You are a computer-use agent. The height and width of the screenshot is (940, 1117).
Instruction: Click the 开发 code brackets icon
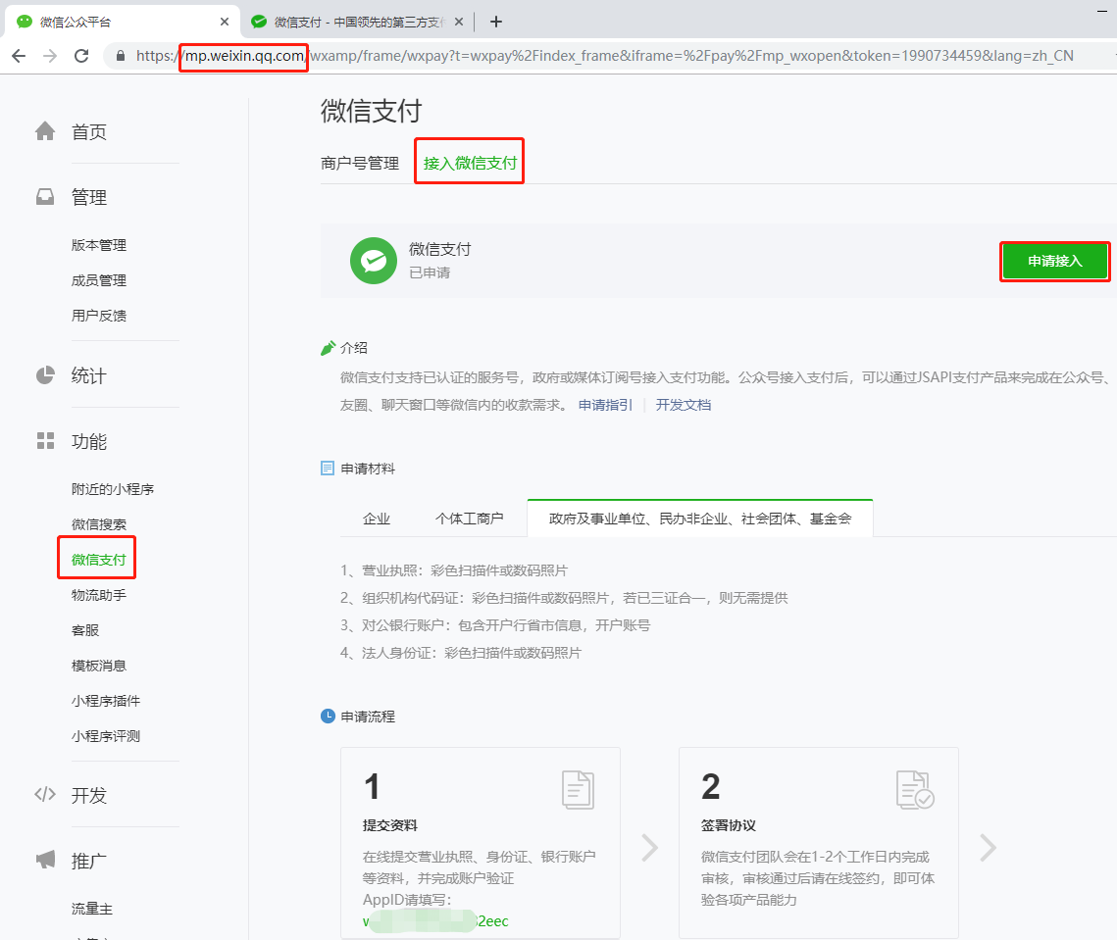pos(45,794)
